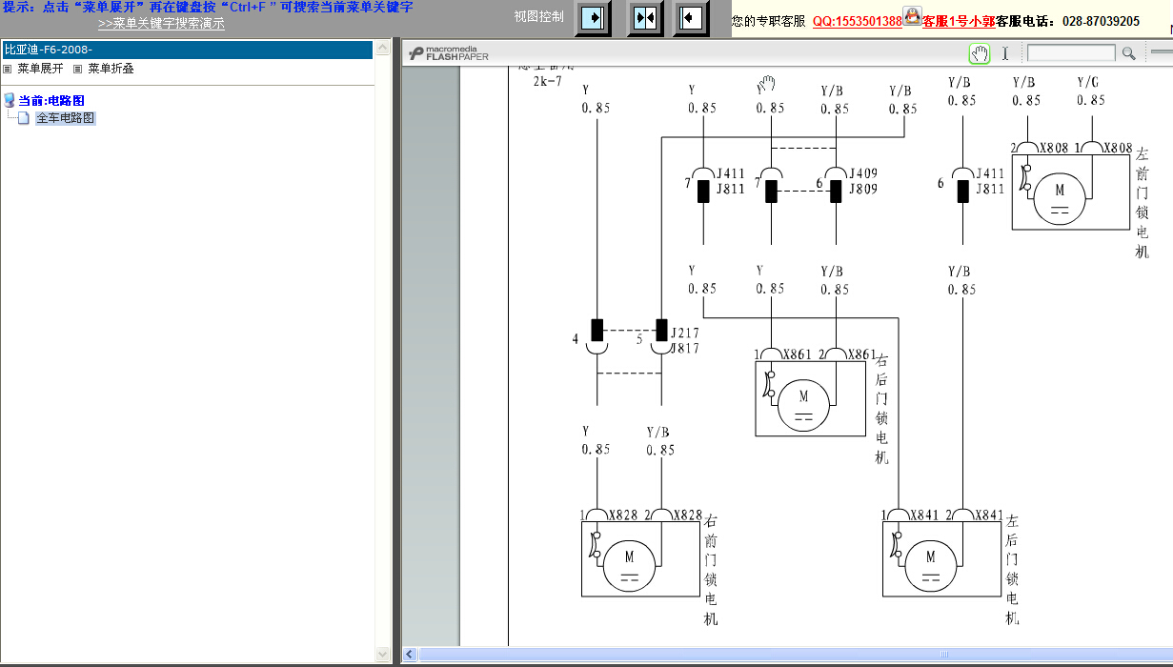Click the left panel scroll-up arrow

pos(384,46)
